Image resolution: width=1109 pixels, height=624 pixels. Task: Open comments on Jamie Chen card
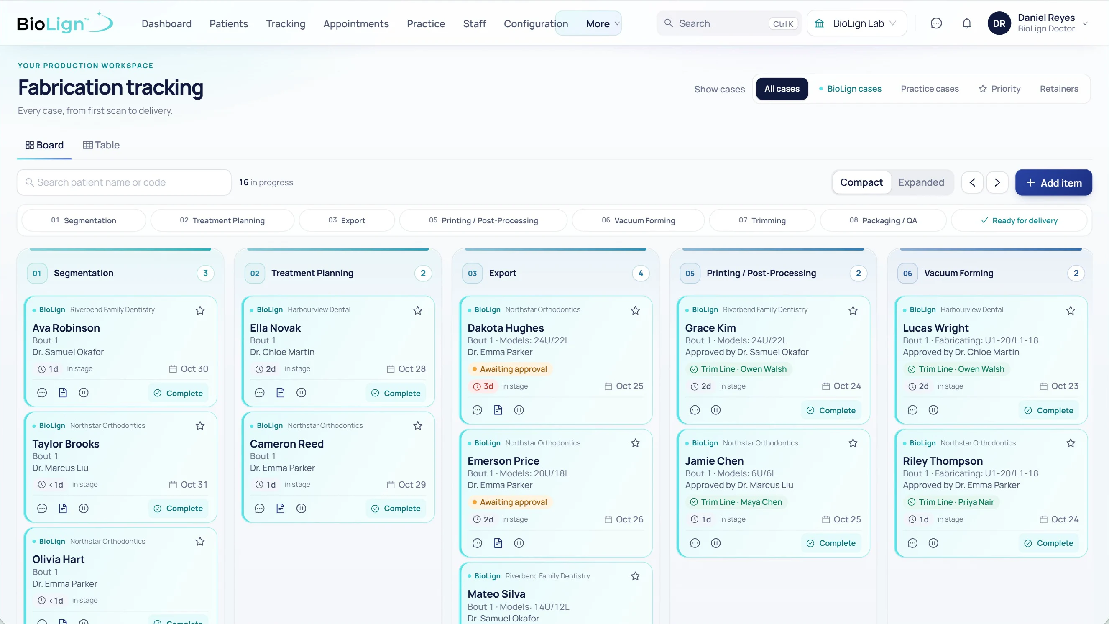695,543
